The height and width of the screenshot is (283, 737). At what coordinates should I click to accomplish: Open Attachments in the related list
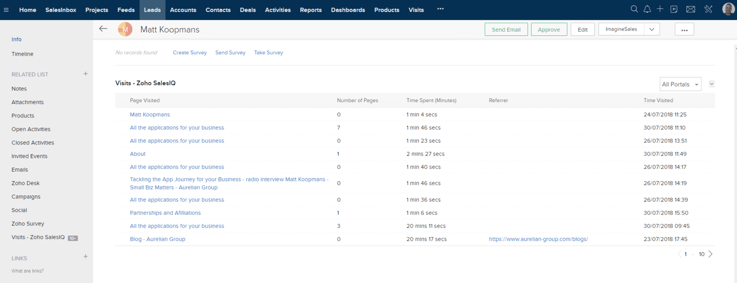point(28,102)
